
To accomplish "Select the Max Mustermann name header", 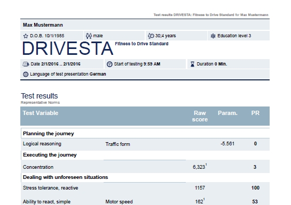I will coord(43,25).
